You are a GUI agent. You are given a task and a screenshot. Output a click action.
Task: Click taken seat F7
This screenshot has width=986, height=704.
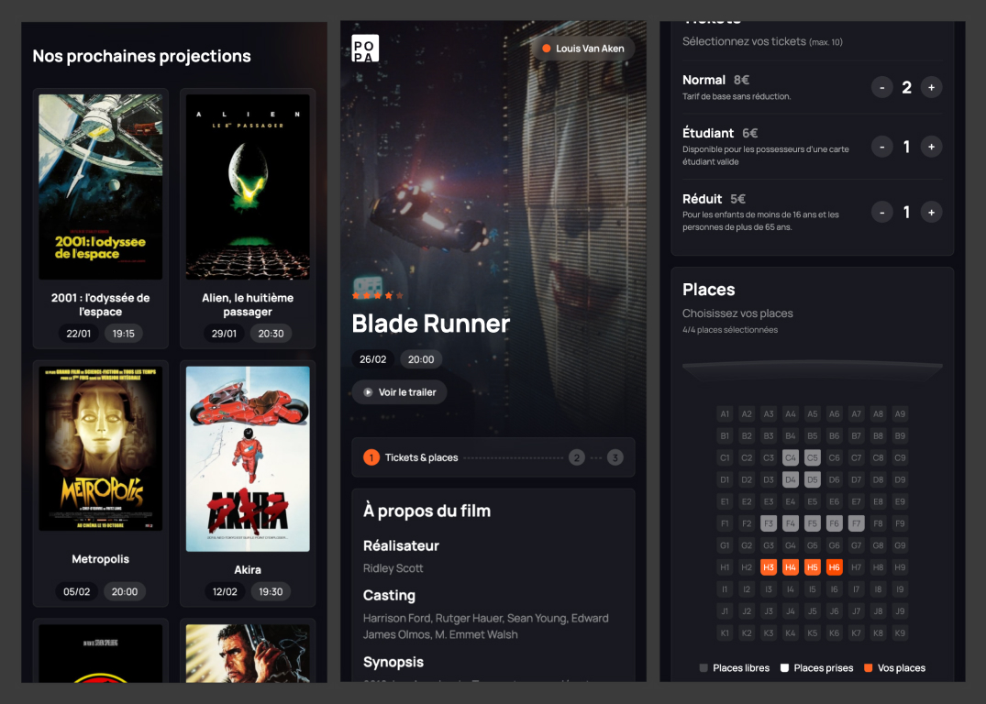tap(856, 523)
